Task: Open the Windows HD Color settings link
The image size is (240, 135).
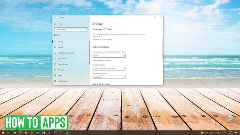Action: (x=102, y=39)
